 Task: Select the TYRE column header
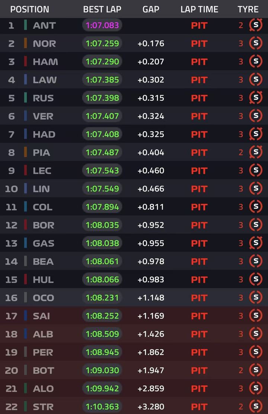[248, 9]
